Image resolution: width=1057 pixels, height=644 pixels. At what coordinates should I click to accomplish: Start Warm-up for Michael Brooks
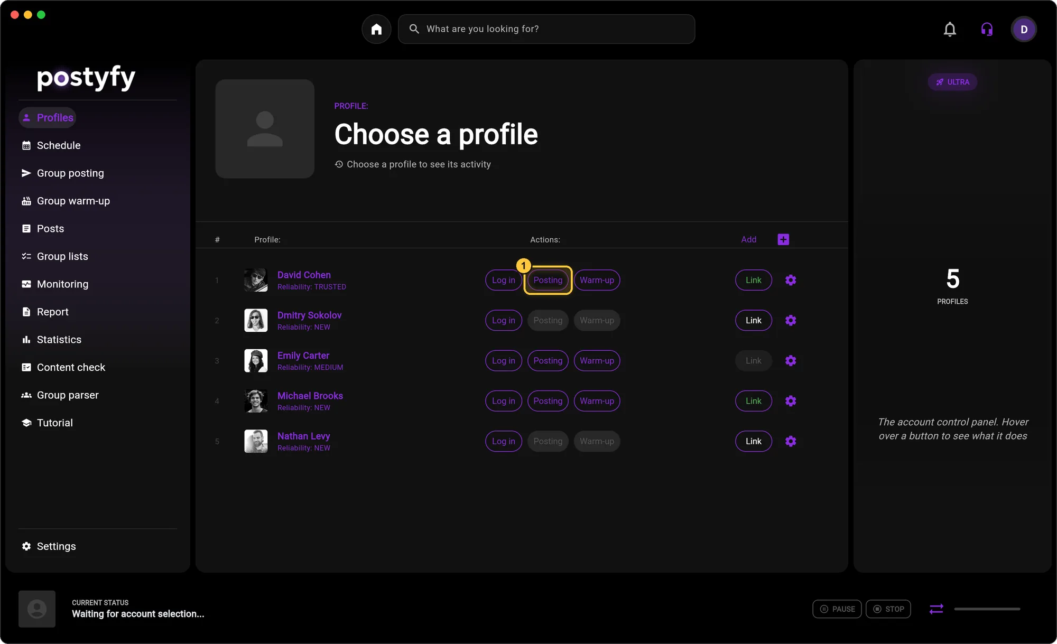tap(597, 401)
